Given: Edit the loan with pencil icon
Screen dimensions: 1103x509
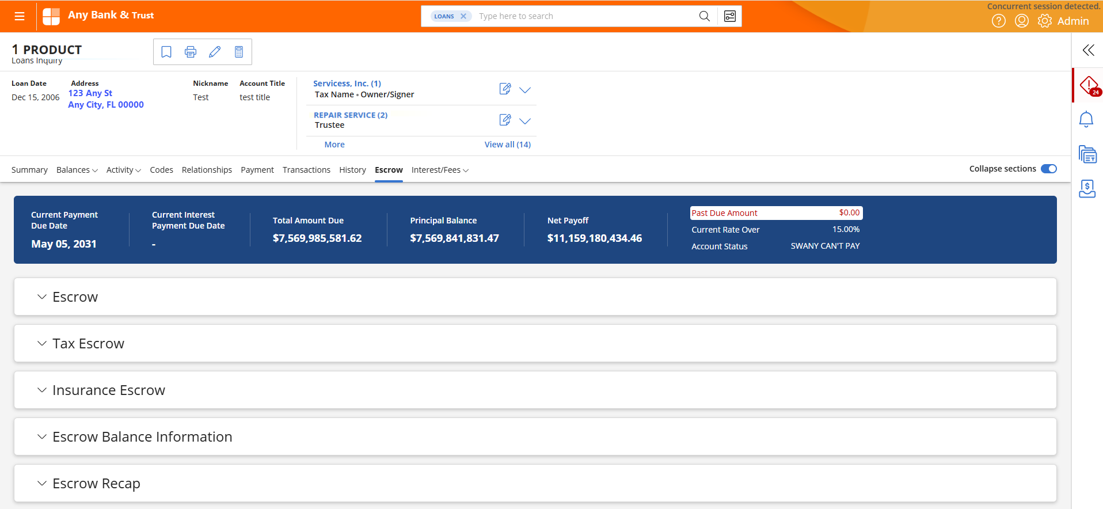Looking at the screenshot, I should click(215, 52).
